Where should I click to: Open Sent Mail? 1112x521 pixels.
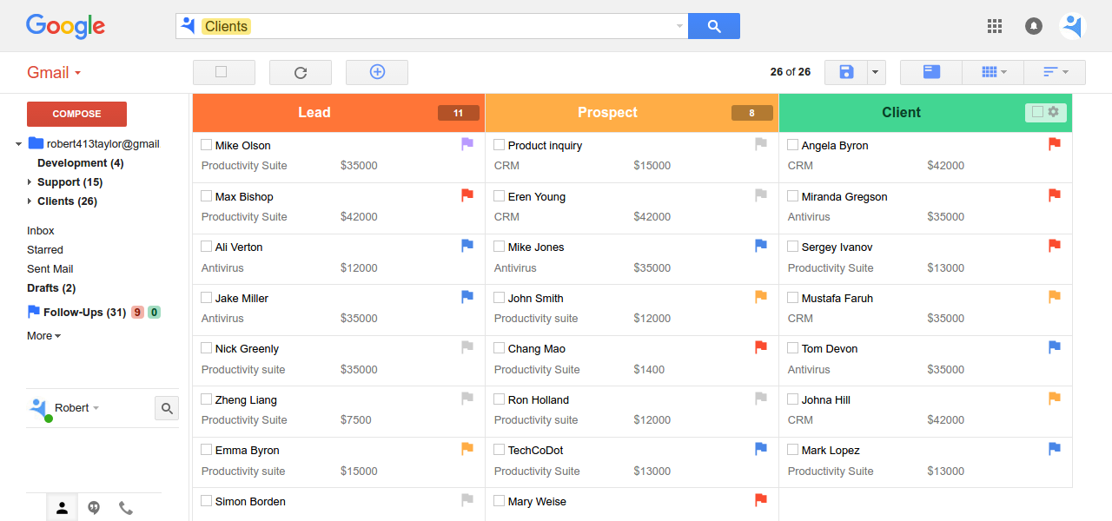[x=50, y=269]
